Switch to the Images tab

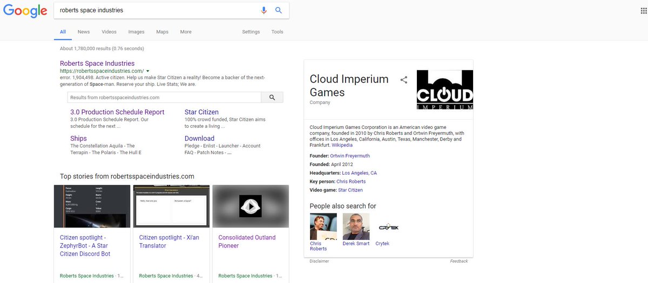pyautogui.click(x=136, y=32)
